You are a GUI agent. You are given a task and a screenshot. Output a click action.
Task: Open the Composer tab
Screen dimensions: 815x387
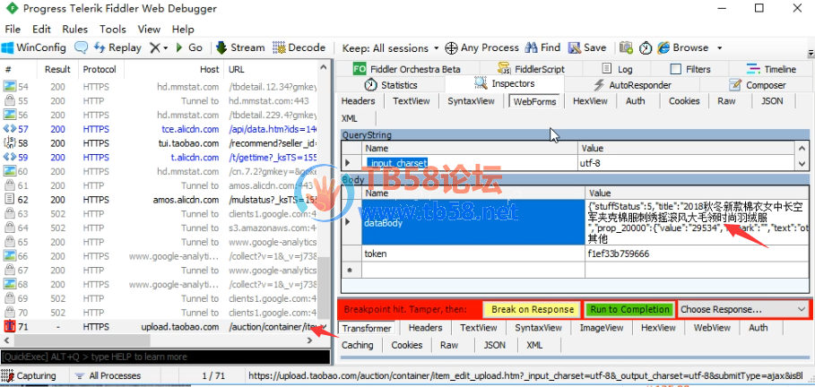(759, 85)
